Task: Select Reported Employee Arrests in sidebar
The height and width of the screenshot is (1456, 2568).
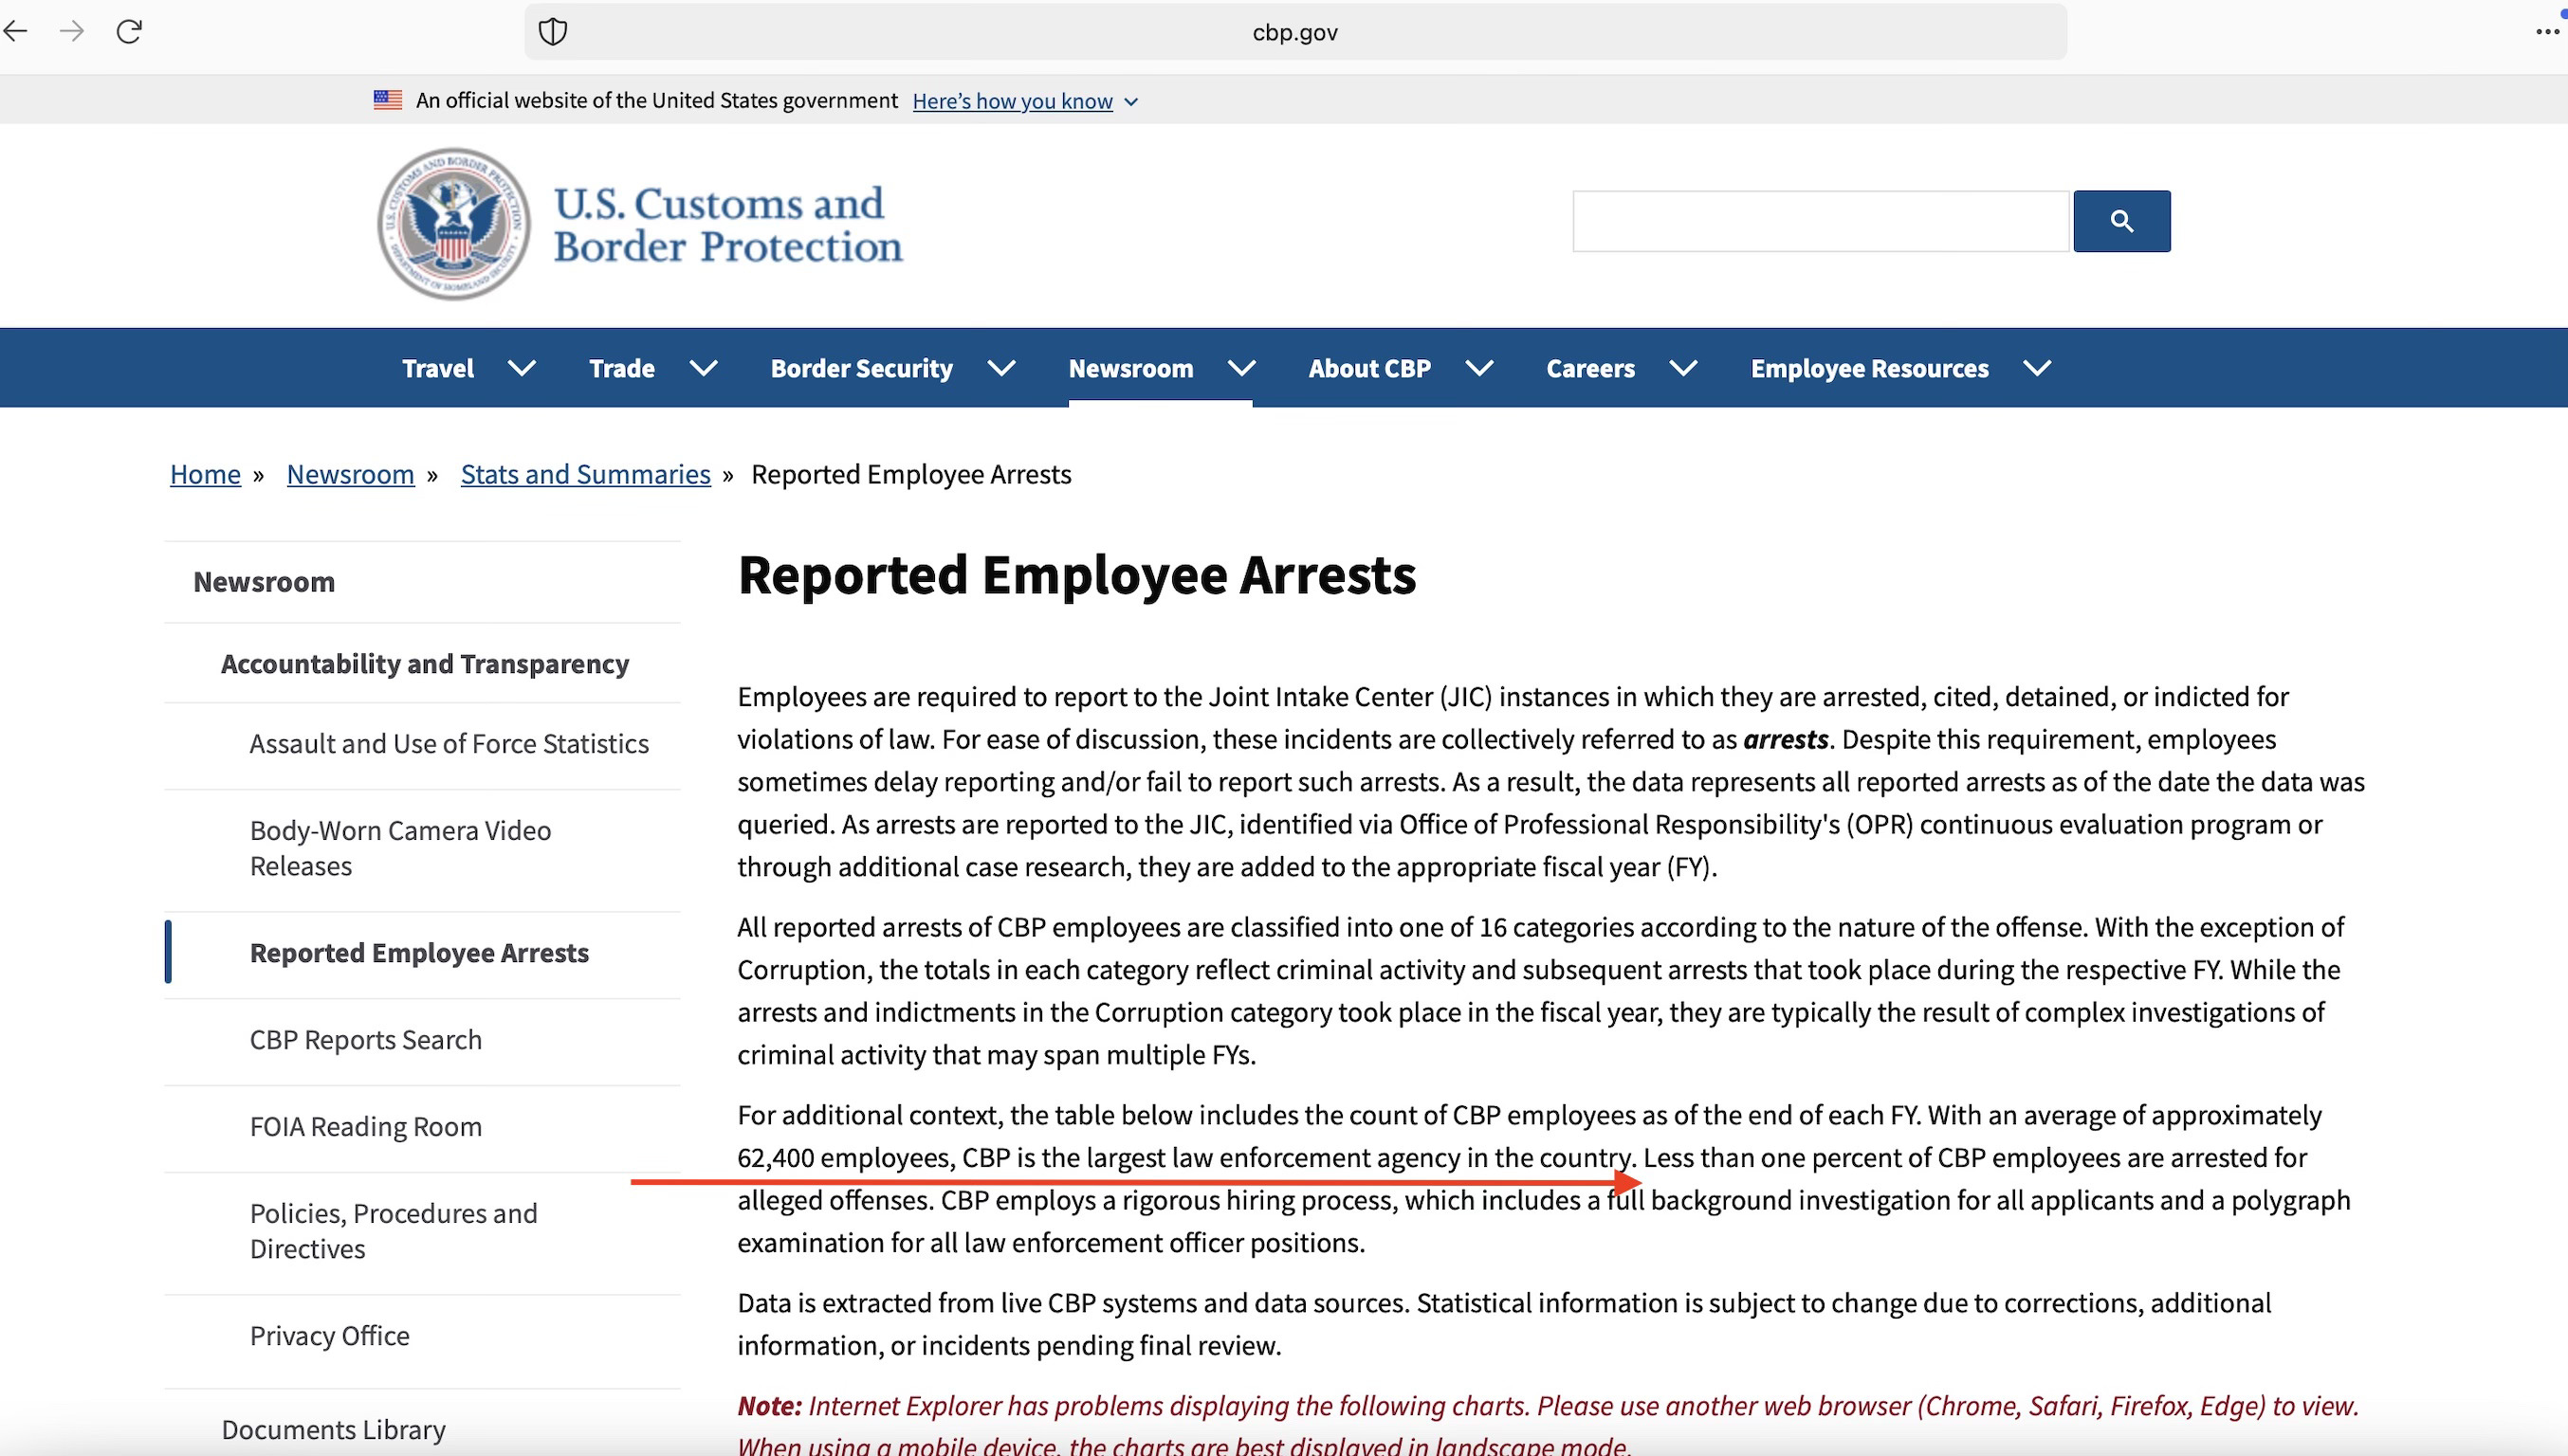Action: pos(419,953)
